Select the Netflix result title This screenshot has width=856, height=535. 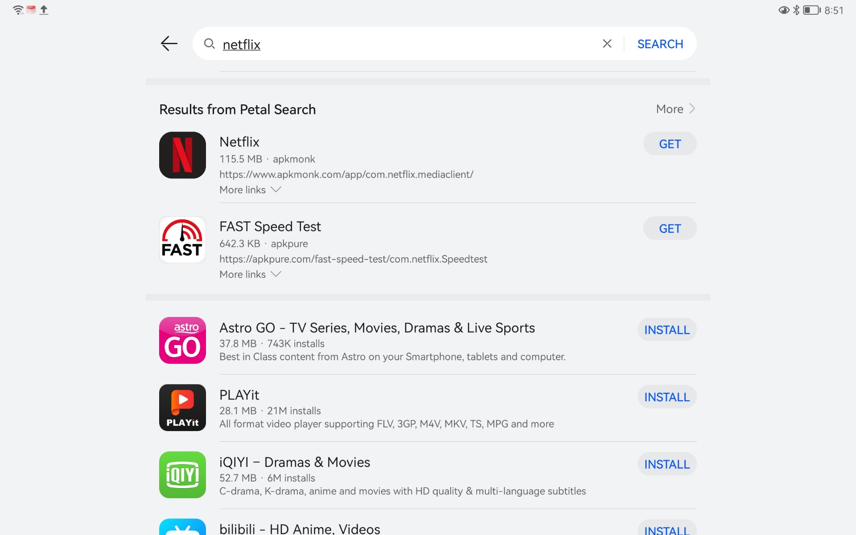(239, 142)
